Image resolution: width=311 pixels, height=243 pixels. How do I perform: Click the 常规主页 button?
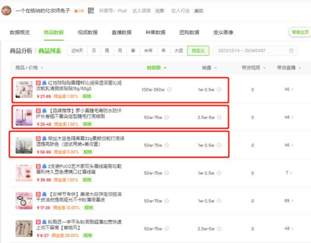pos(300,32)
